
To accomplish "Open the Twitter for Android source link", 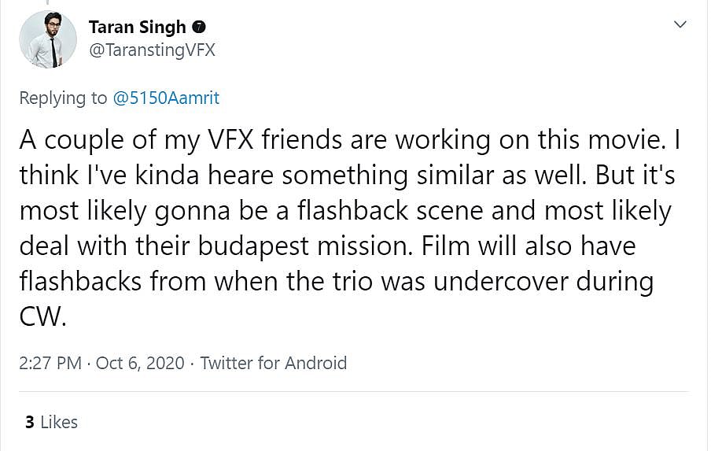I will tap(273, 363).
